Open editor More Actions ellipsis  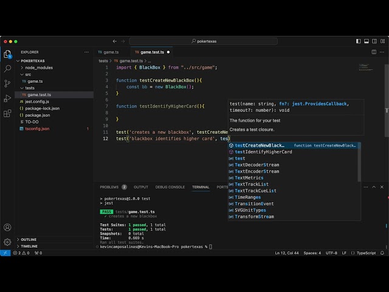tap(382, 52)
